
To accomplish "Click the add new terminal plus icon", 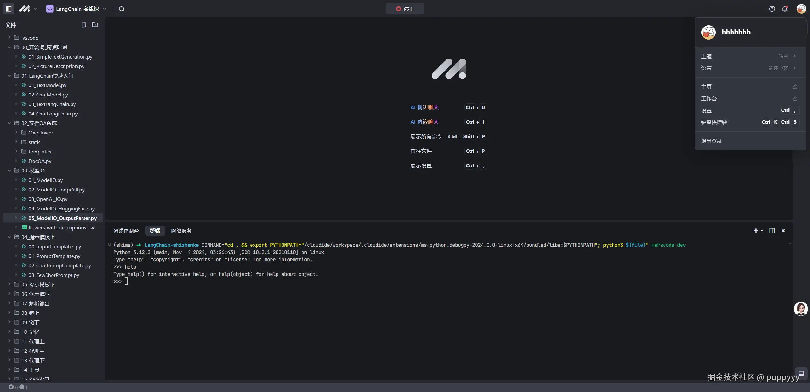I will pyautogui.click(x=756, y=231).
